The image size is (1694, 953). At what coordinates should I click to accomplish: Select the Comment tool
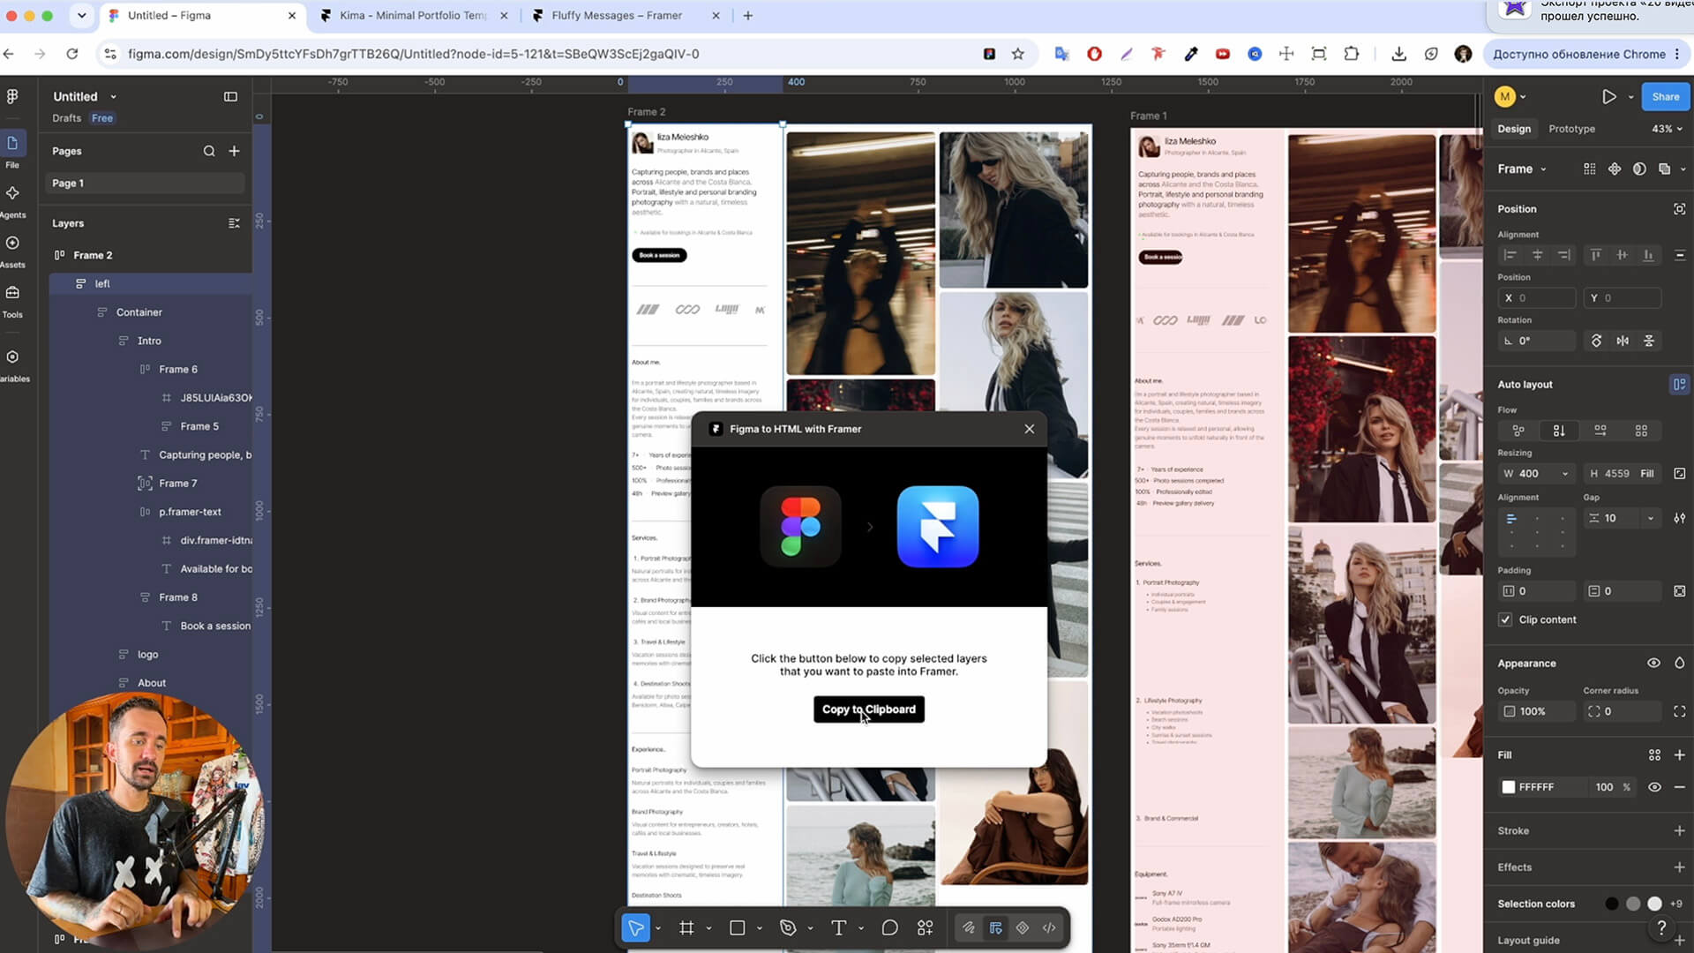coord(889,927)
